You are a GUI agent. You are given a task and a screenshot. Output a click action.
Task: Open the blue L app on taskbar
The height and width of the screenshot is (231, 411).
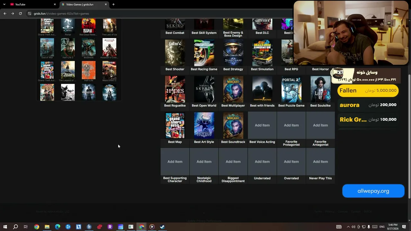pyautogui.click(x=78, y=227)
